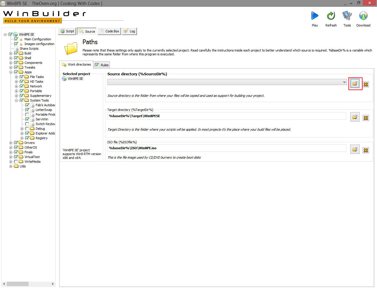The image size is (377, 289).
Task: Click the Target directory path field
Action: [x=227, y=116]
